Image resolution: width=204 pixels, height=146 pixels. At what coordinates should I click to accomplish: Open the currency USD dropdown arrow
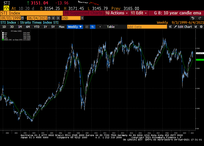82,18
